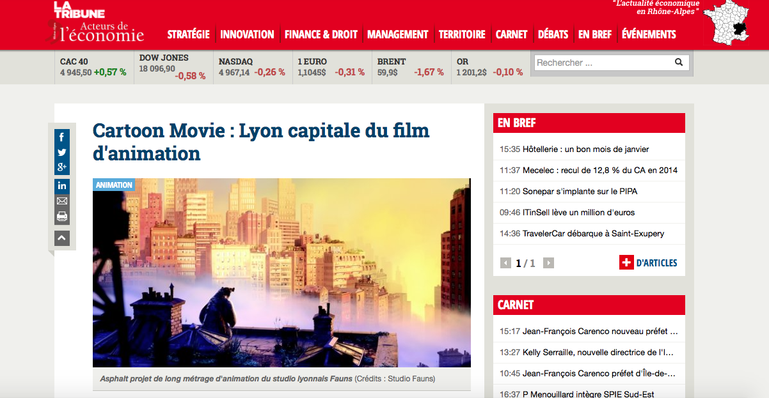Click the Animation category tag

(x=114, y=185)
